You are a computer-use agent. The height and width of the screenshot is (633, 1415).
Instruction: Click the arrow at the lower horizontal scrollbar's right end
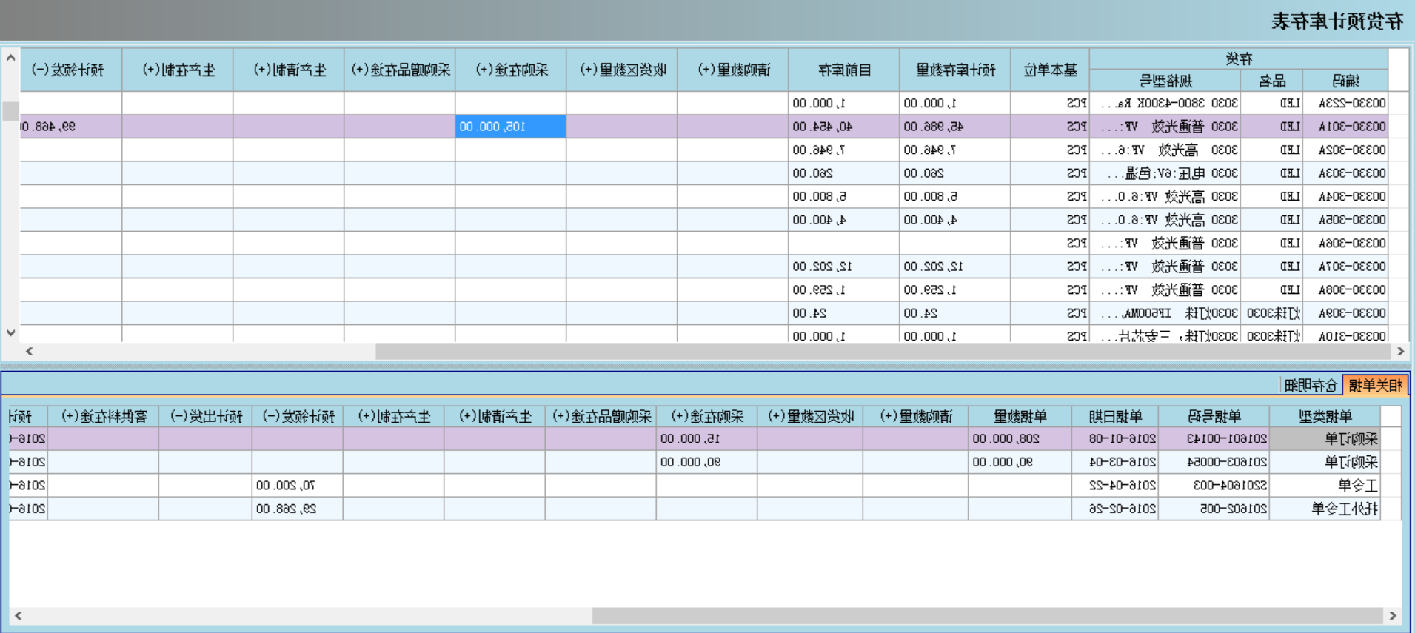1392,615
